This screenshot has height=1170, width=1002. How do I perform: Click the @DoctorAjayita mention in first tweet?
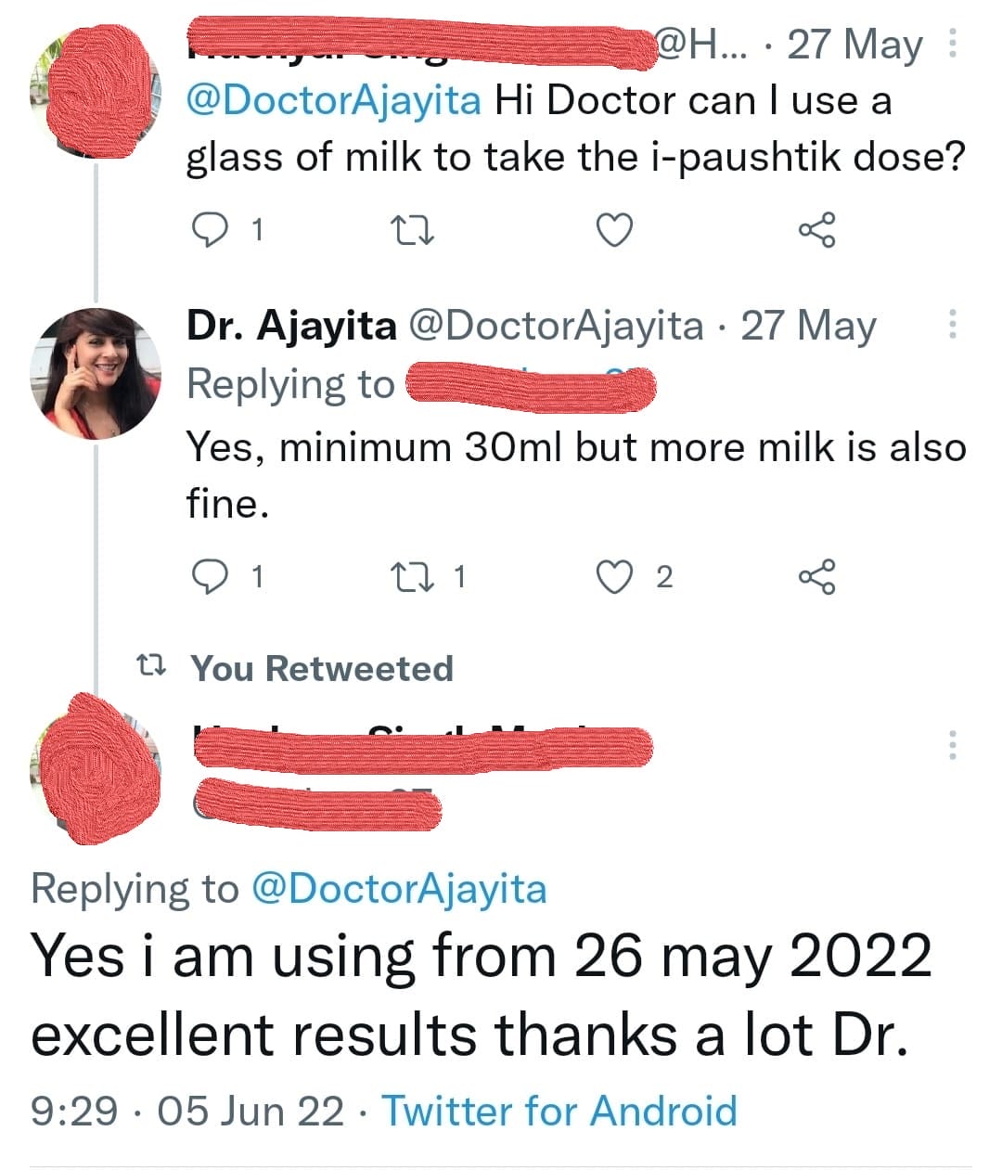334,100
